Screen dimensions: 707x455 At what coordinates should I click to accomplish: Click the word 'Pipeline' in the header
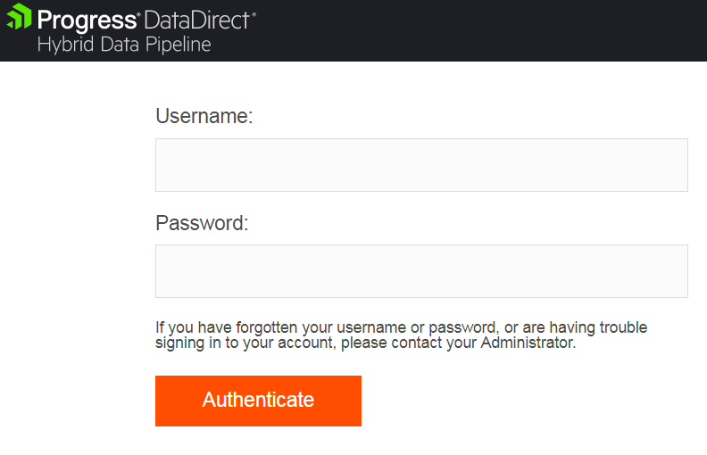pyautogui.click(x=180, y=44)
